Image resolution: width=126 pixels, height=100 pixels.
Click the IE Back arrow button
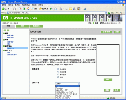3,9
